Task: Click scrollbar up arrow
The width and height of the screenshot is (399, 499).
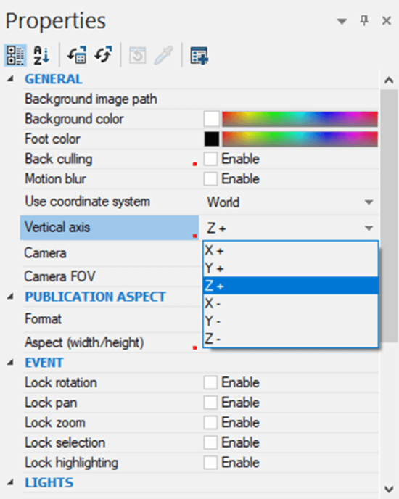Action: click(389, 81)
